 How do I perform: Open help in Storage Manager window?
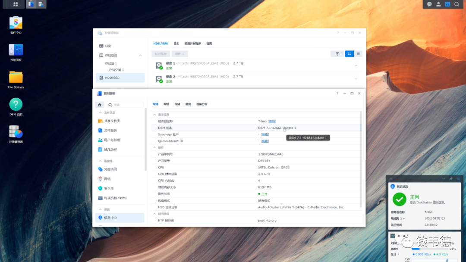[337, 33]
